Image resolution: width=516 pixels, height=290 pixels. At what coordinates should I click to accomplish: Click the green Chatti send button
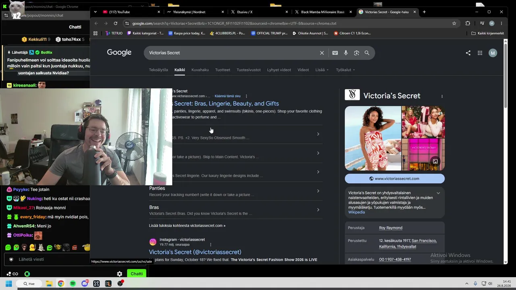[137, 274]
